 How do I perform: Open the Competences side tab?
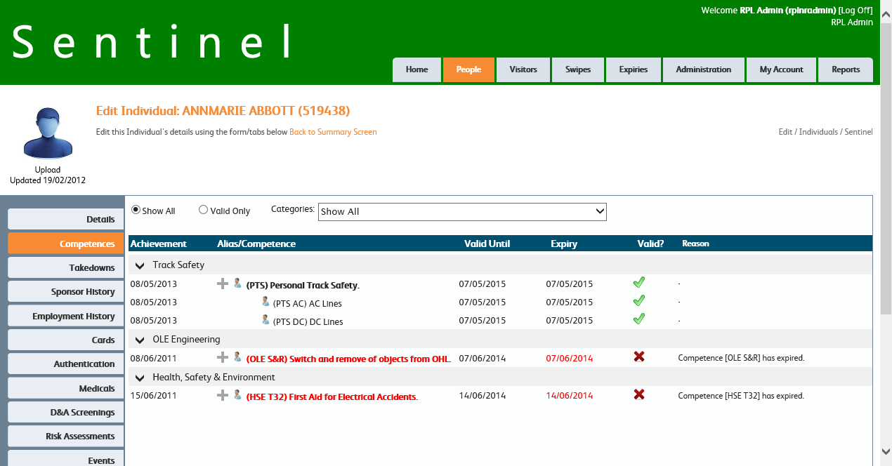66,244
